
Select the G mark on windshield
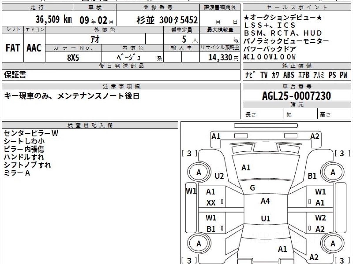(x=252, y=188)
